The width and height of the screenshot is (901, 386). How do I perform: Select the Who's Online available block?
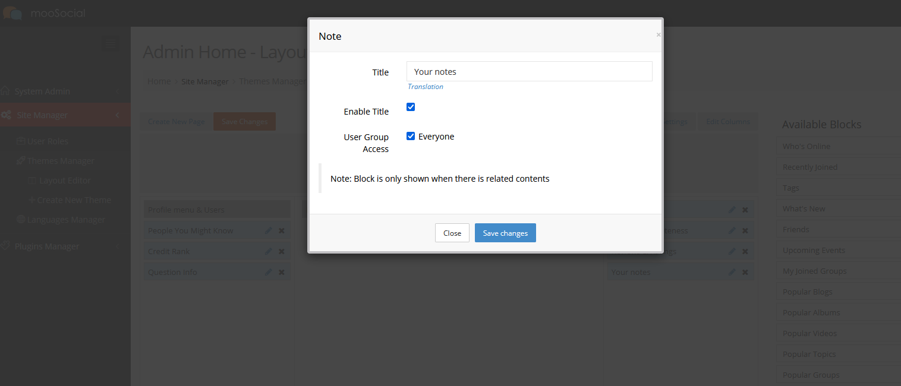click(x=838, y=146)
